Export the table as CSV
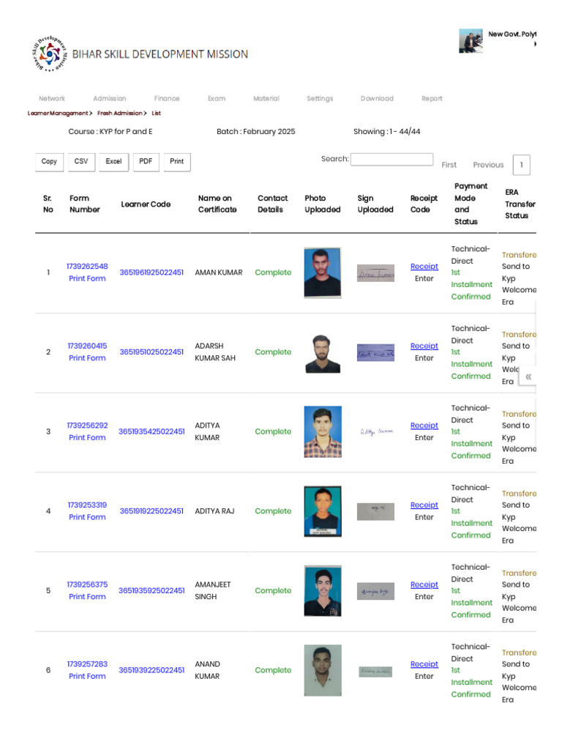 [x=81, y=161]
